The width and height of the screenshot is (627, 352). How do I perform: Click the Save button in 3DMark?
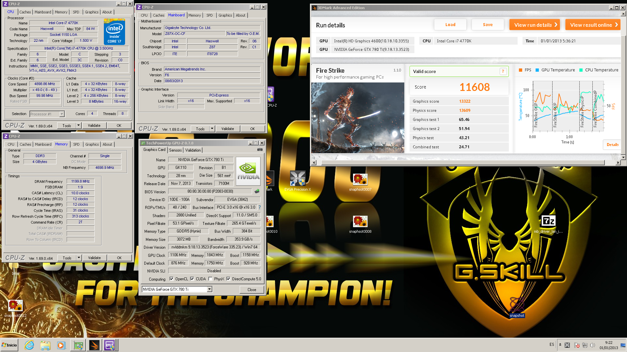[488, 25]
